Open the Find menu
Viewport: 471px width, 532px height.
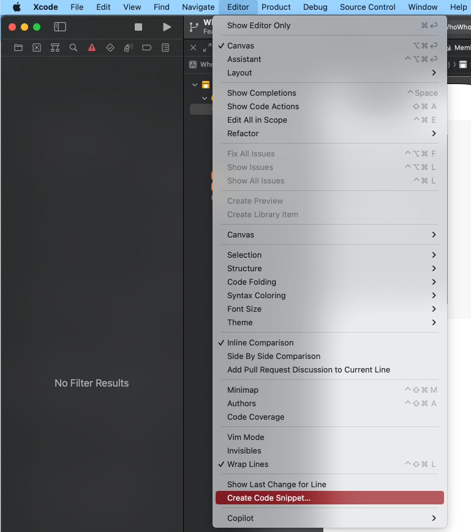pyautogui.click(x=162, y=7)
